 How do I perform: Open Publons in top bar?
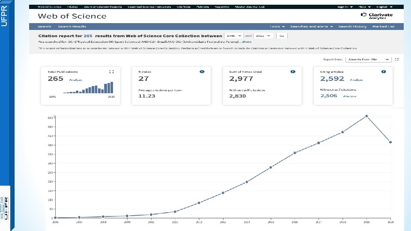point(203,7)
